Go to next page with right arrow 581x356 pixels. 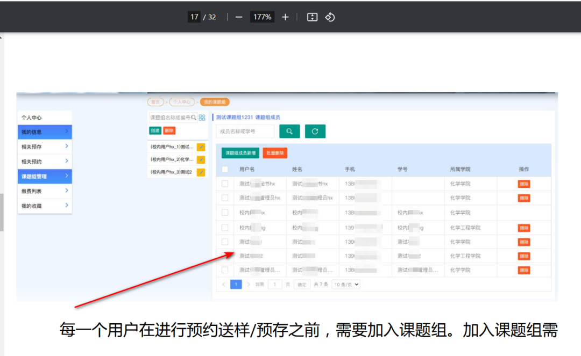point(248,284)
